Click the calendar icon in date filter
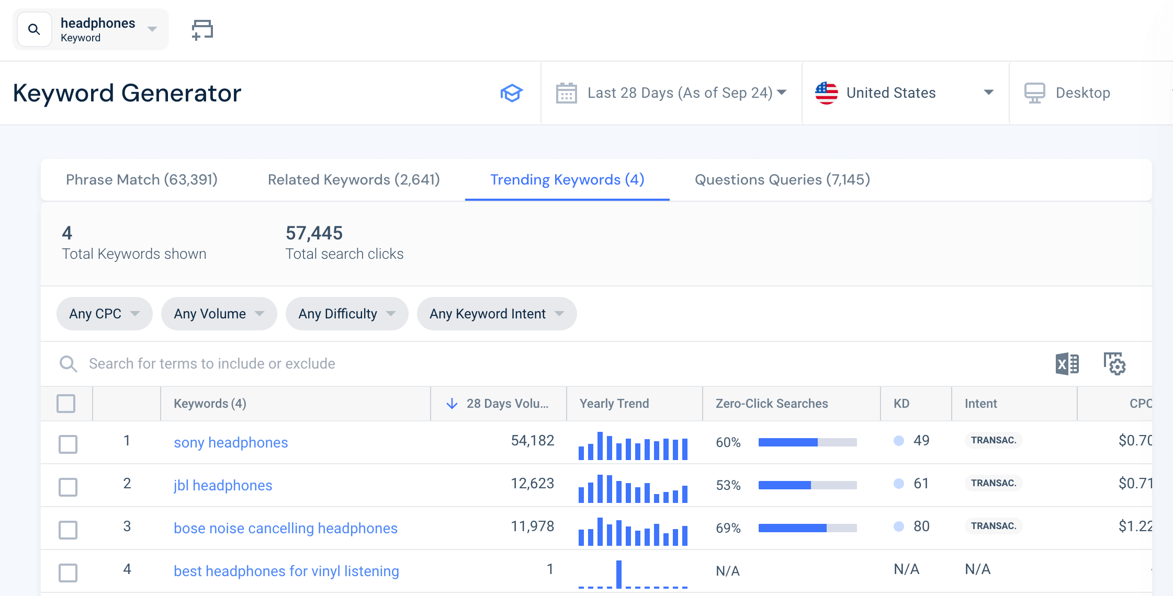The height and width of the screenshot is (596, 1173). [566, 93]
